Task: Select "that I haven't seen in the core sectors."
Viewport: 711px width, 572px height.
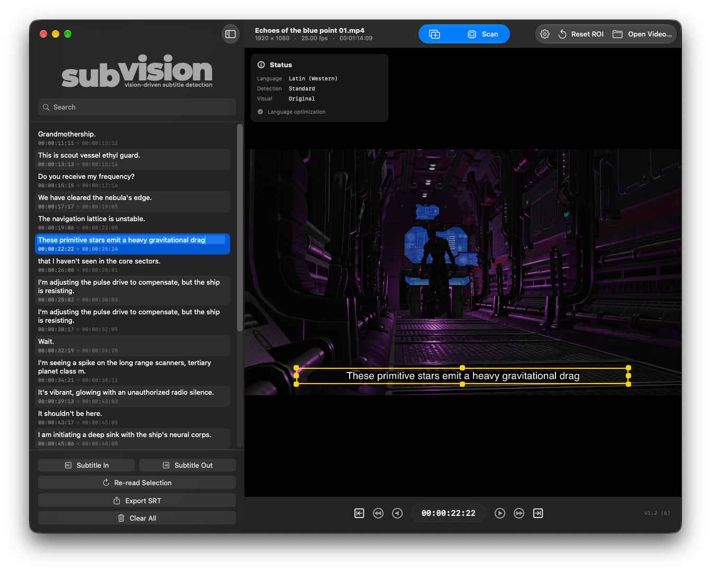Action: pos(132,265)
